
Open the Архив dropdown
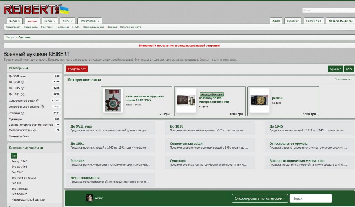pos(335,69)
